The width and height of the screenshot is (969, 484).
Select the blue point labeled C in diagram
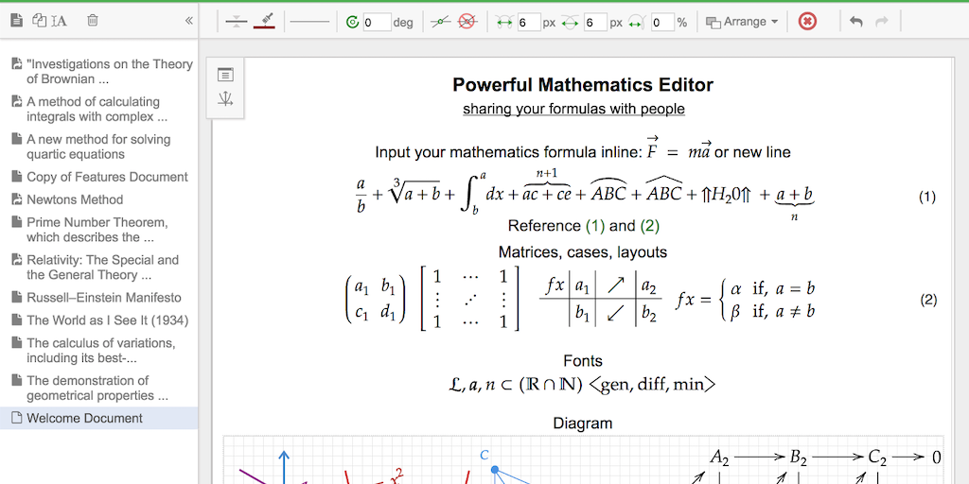coord(494,470)
